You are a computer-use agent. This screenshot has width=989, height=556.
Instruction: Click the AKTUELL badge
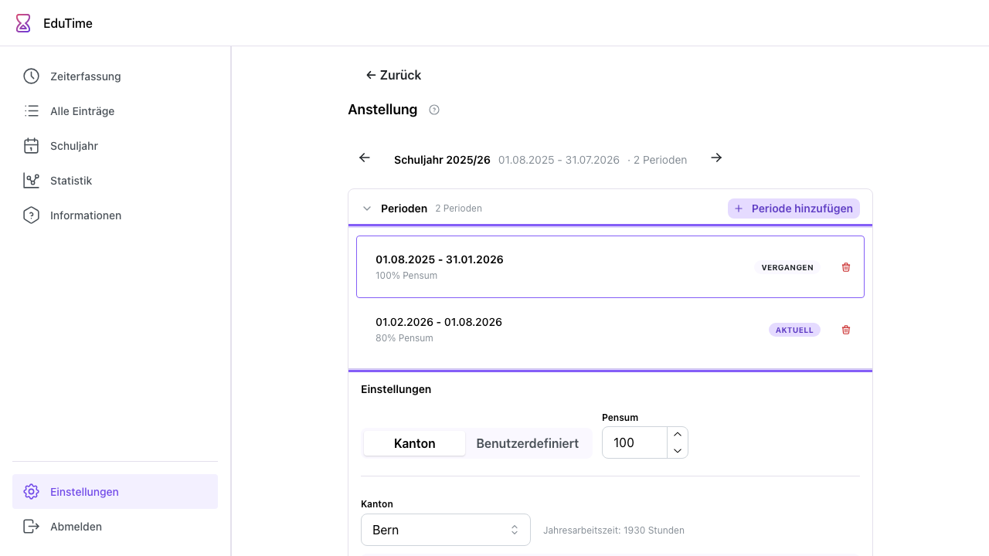[x=794, y=330]
